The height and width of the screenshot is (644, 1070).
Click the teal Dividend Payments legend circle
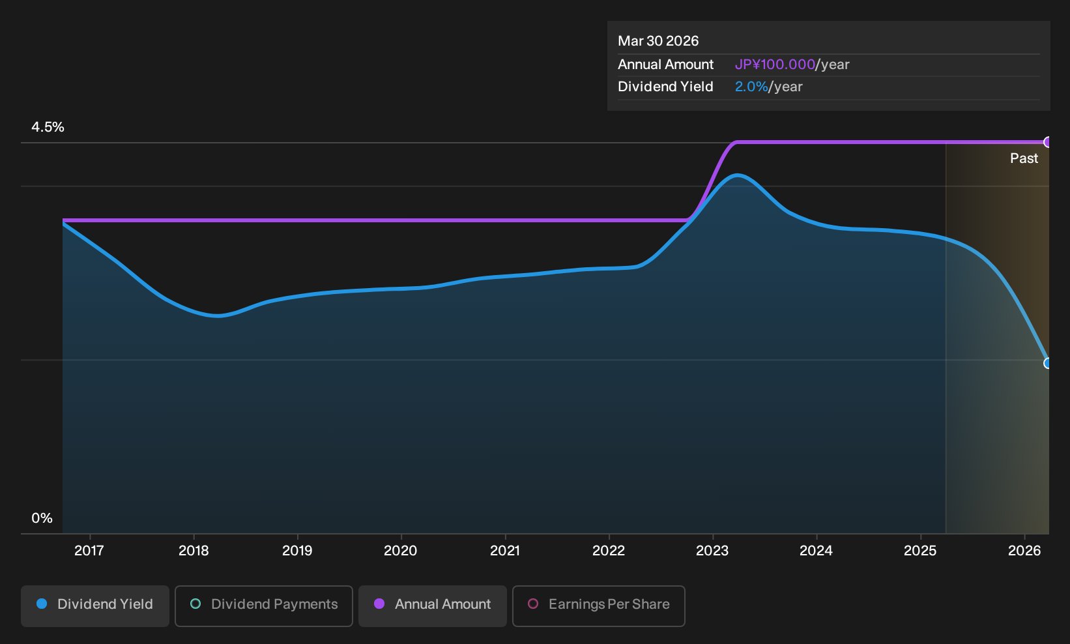pos(195,604)
